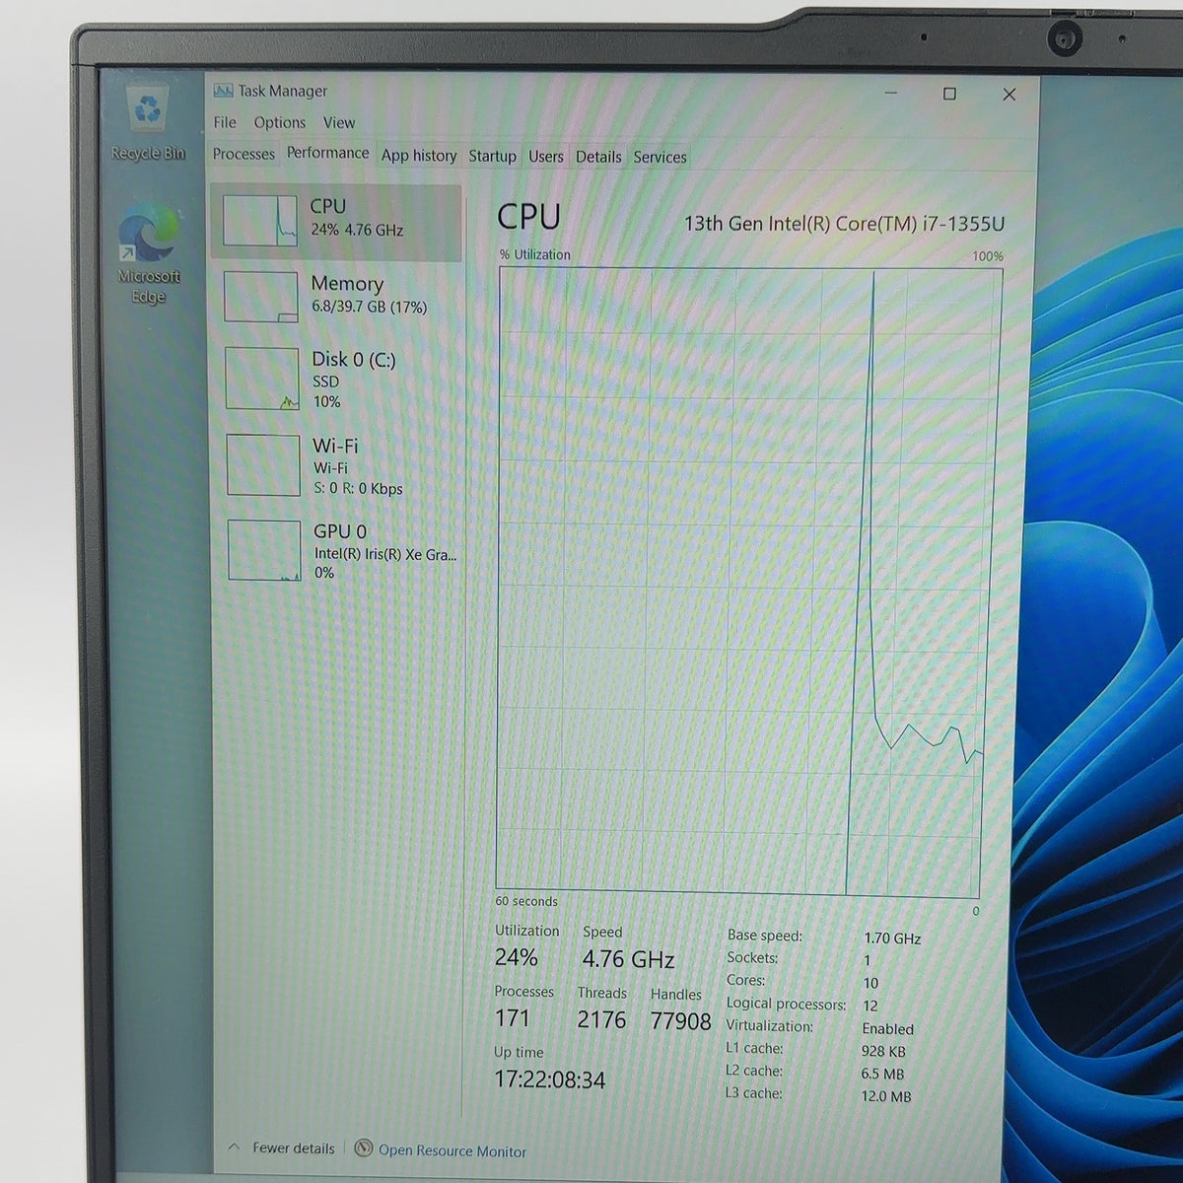Click the '6.8/39.7 GB (17%)' memory text

coord(369,307)
